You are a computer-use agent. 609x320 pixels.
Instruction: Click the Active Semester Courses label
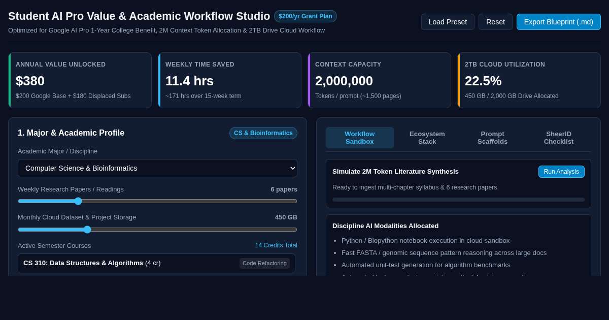(x=54, y=246)
